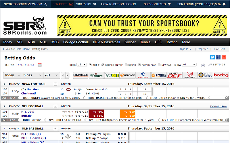Open the orange plus share icon
This screenshot has width=230, height=143.
224,57
